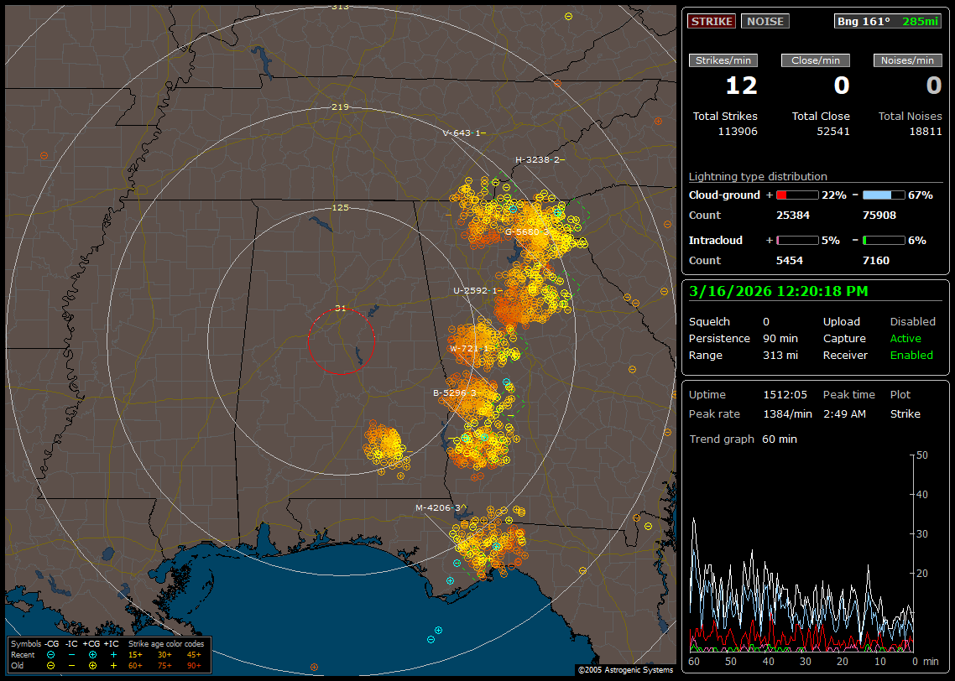Click the Receiver Enabled status
Image resolution: width=955 pixels, height=681 pixels.
coord(911,355)
